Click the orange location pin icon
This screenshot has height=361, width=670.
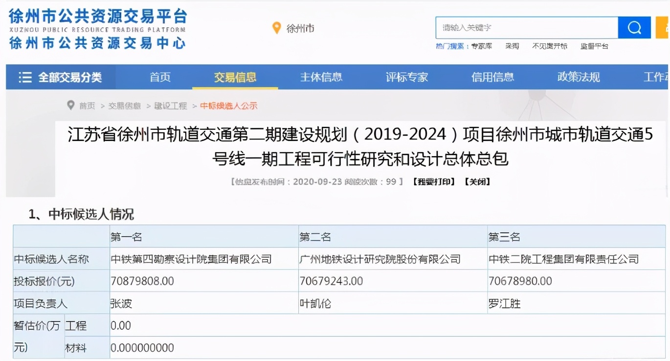276,28
